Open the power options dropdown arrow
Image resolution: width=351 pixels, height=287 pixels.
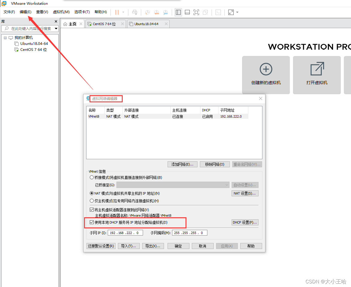pyautogui.click(x=123, y=12)
